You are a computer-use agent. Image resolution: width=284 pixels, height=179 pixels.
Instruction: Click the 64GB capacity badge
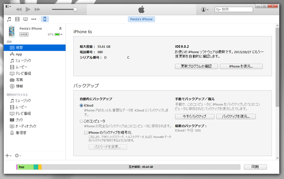pyautogui.click(x=24, y=34)
